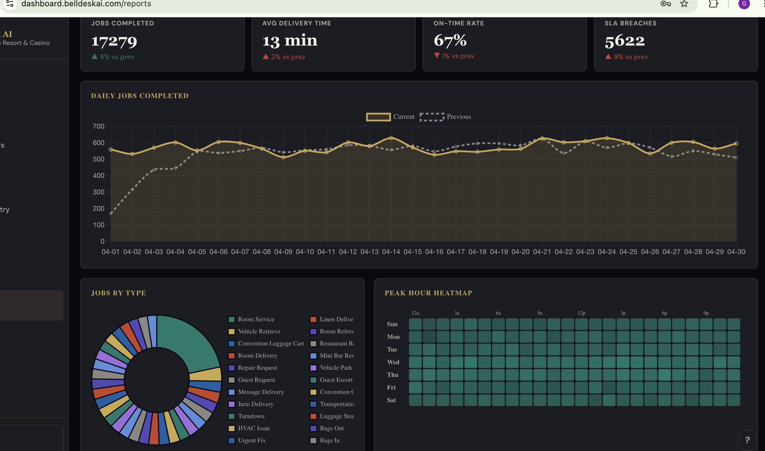Toggle Vehicle Retrieve in pie legend
Viewport: 765px width, 451px height.
254,331
